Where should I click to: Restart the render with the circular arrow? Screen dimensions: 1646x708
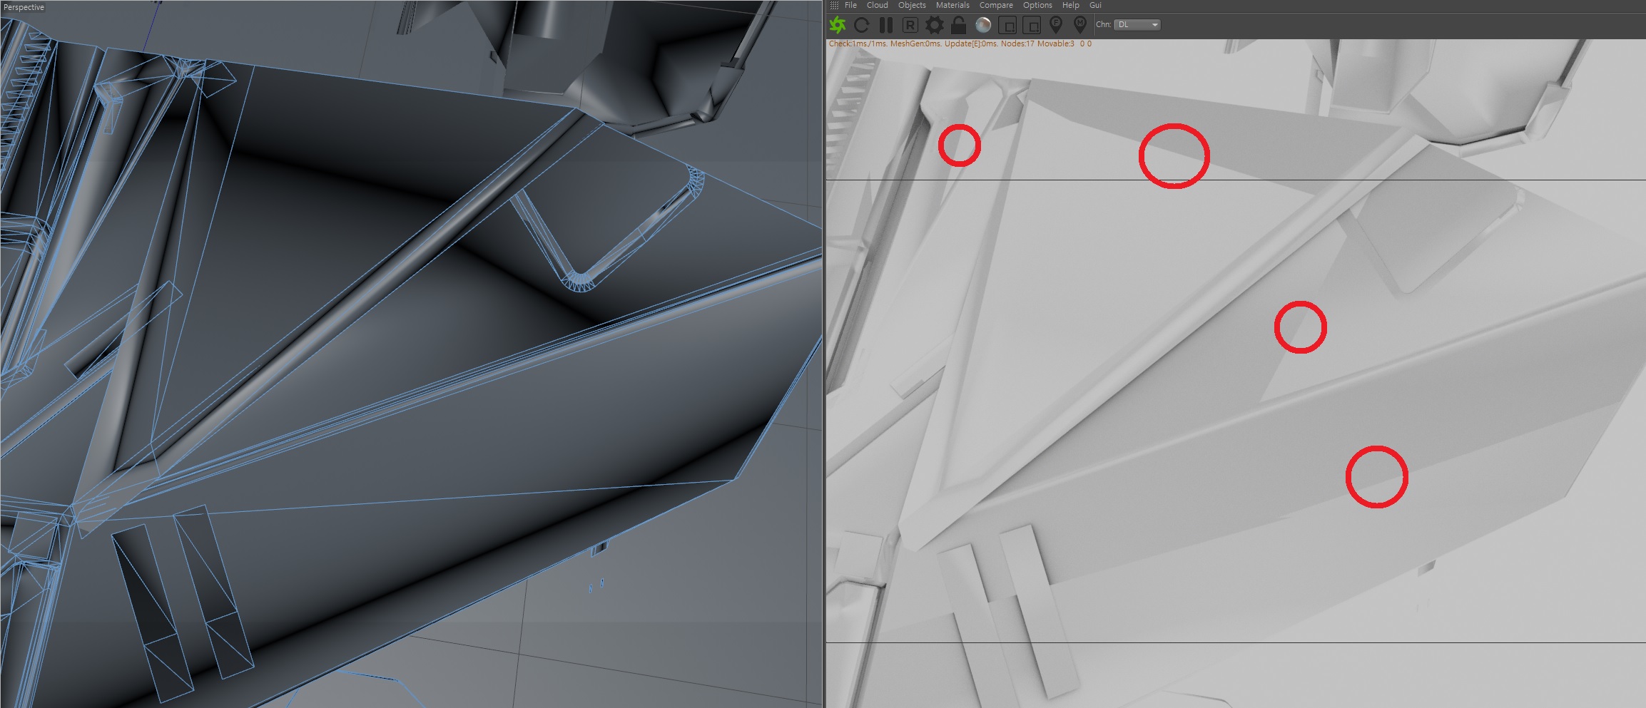pos(861,26)
